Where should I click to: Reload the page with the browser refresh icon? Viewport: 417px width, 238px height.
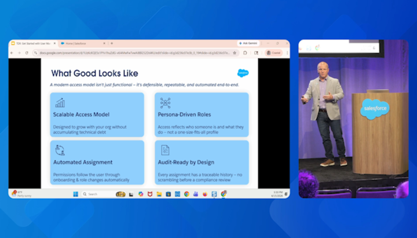click(x=27, y=53)
